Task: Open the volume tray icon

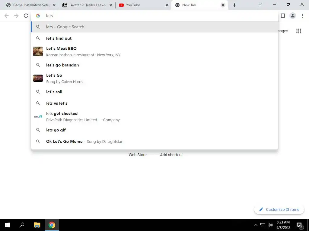Action: tap(270, 225)
